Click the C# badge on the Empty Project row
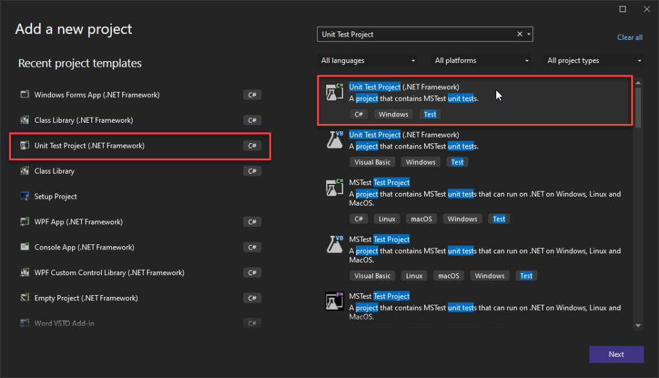 tap(252, 298)
